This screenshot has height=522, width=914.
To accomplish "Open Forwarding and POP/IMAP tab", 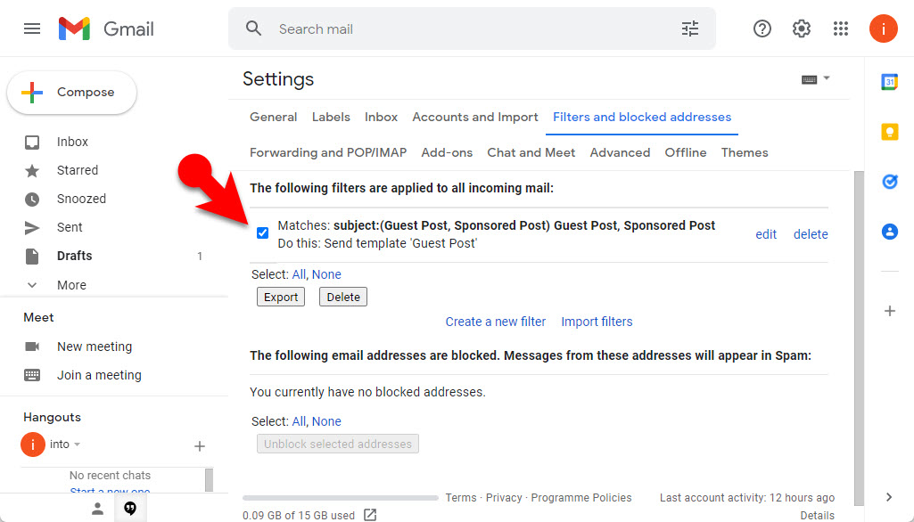I will [x=328, y=152].
